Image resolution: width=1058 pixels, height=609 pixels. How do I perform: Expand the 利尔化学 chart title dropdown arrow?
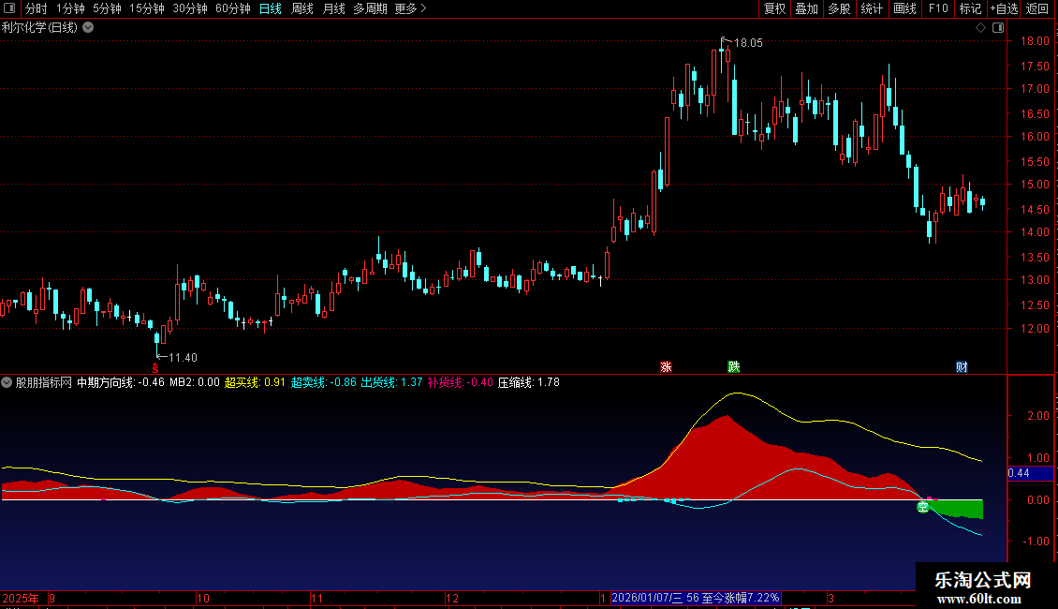[x=88, y=28]
